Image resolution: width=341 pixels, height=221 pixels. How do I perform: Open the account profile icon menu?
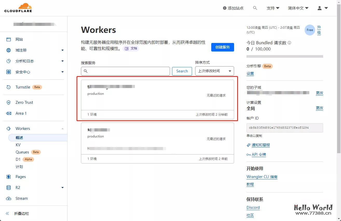[319, 8]
